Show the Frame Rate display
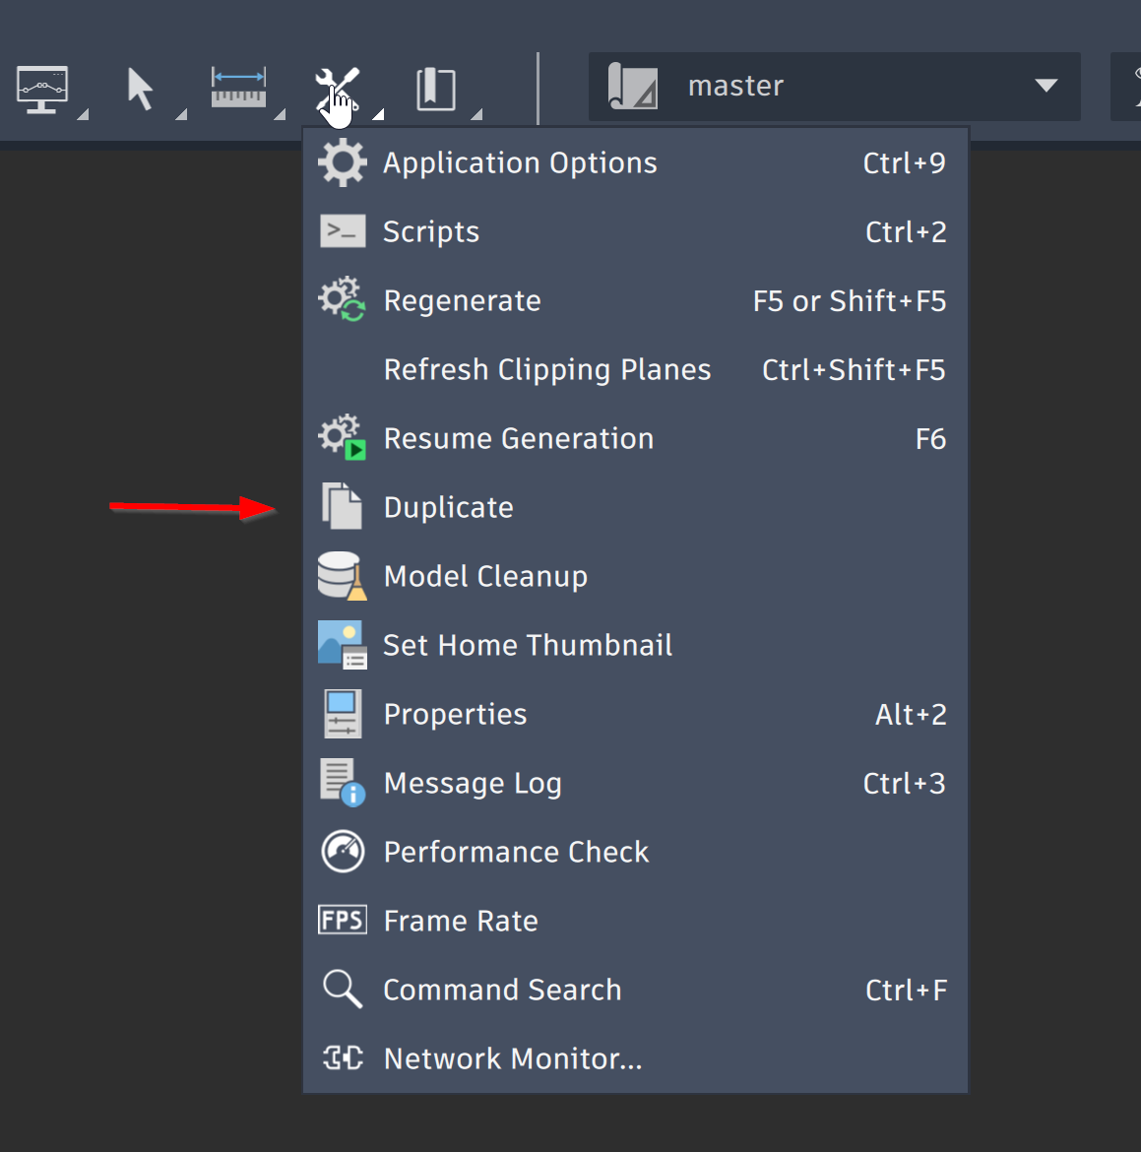 (460, 921)
